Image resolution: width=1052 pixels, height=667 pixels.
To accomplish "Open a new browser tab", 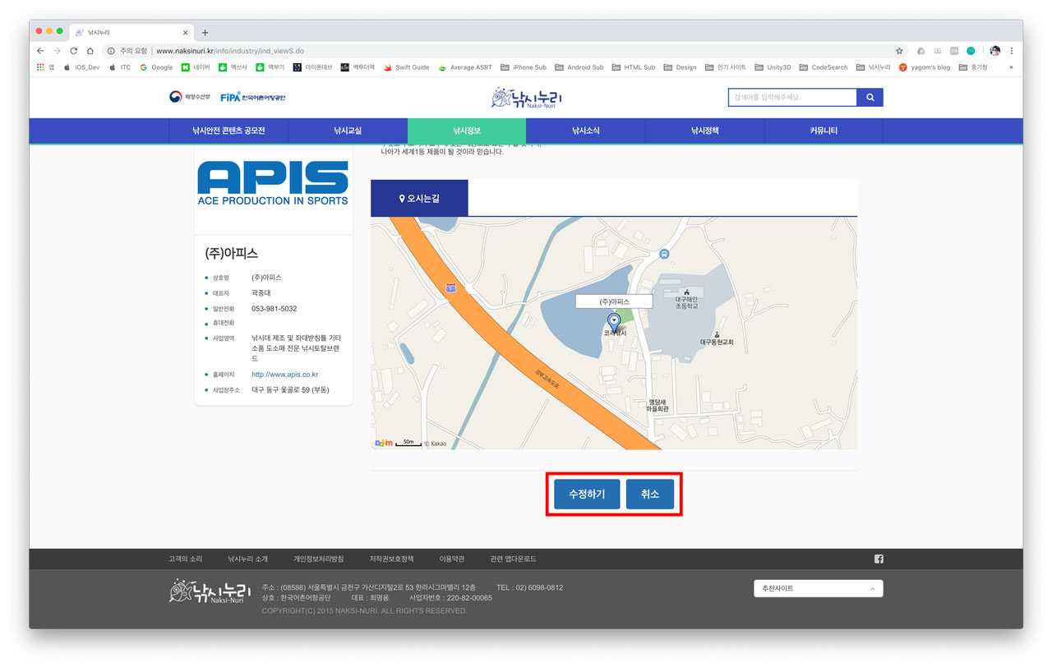I will (x=205, y=33).
